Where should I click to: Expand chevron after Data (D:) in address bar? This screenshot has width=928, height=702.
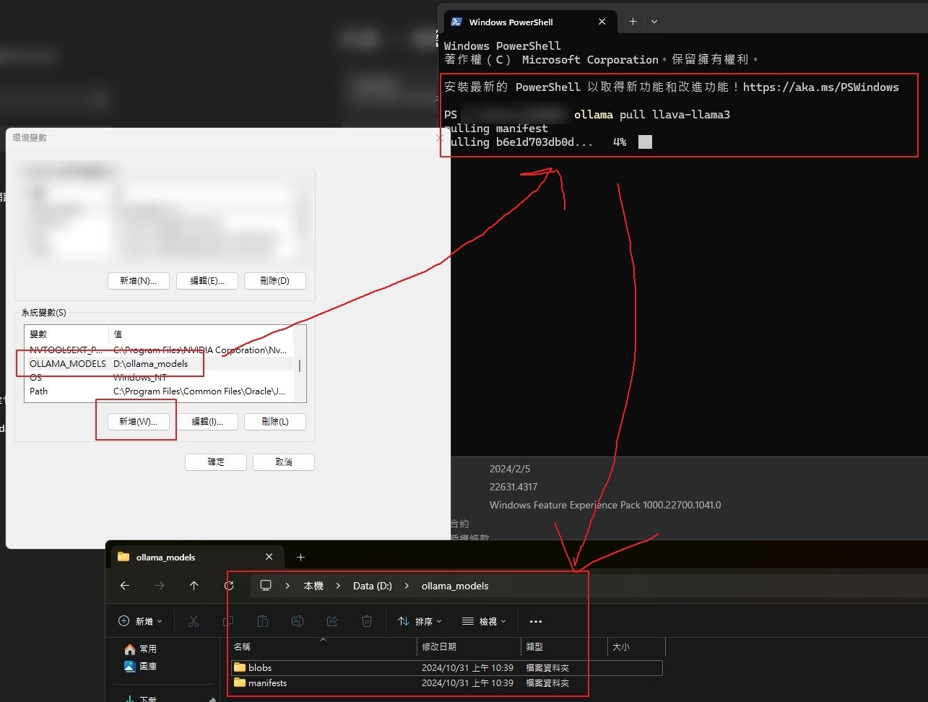(x=407, y=586)
